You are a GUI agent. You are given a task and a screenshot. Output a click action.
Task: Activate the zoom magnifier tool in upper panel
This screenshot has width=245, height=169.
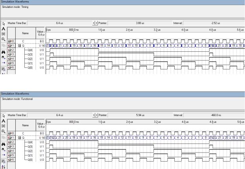click(4, 39)
